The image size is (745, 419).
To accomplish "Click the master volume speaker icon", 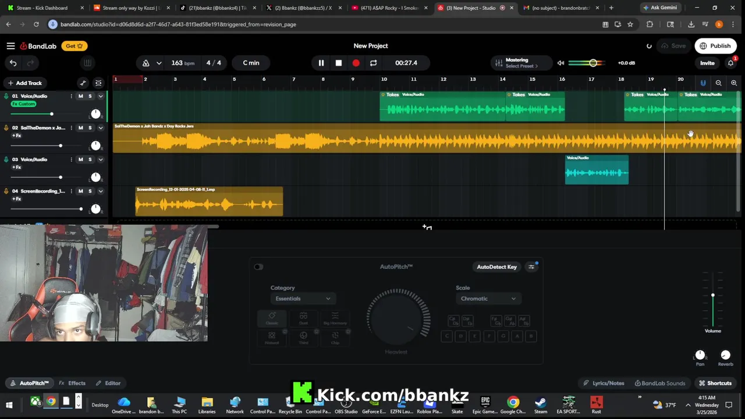I will point(560,63).
